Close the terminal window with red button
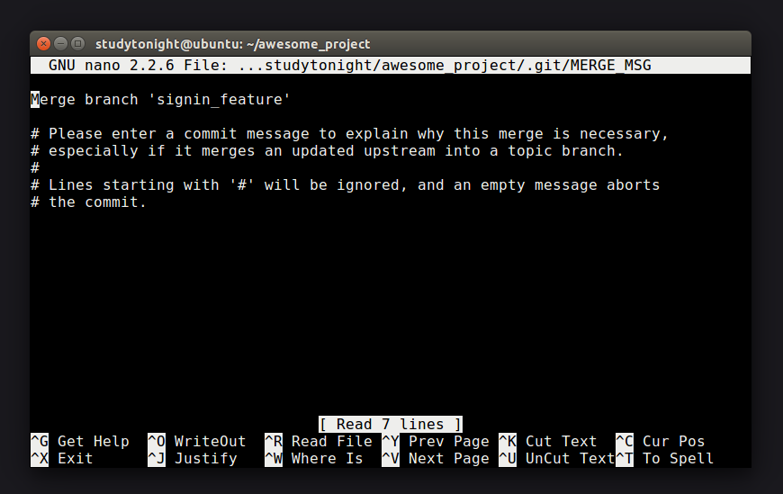 (x=44, y=44)
